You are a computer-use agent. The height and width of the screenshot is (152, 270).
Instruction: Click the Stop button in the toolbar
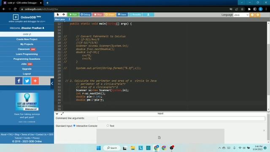point(98,15)
